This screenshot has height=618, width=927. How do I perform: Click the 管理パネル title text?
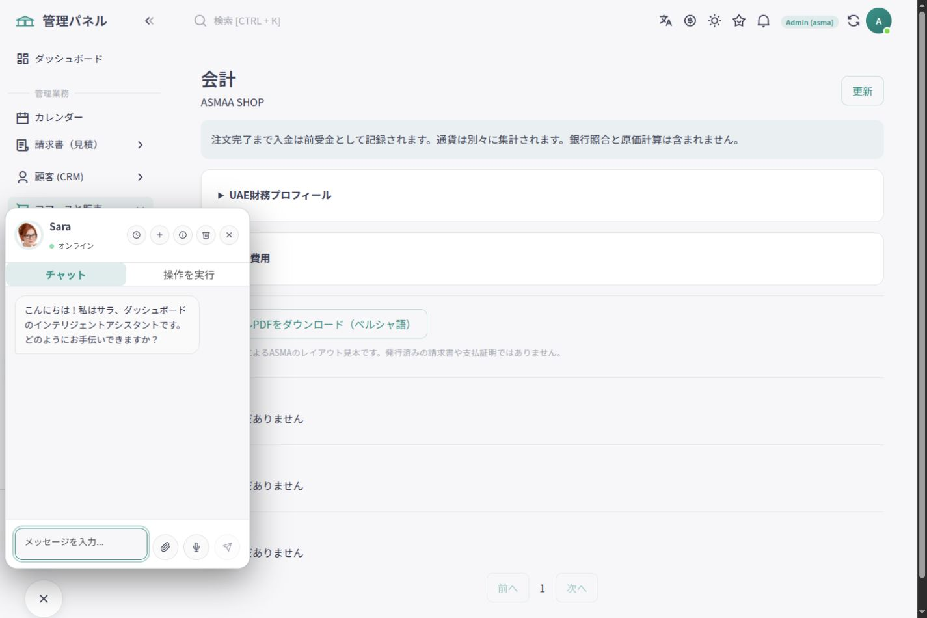tap(75, 21)
